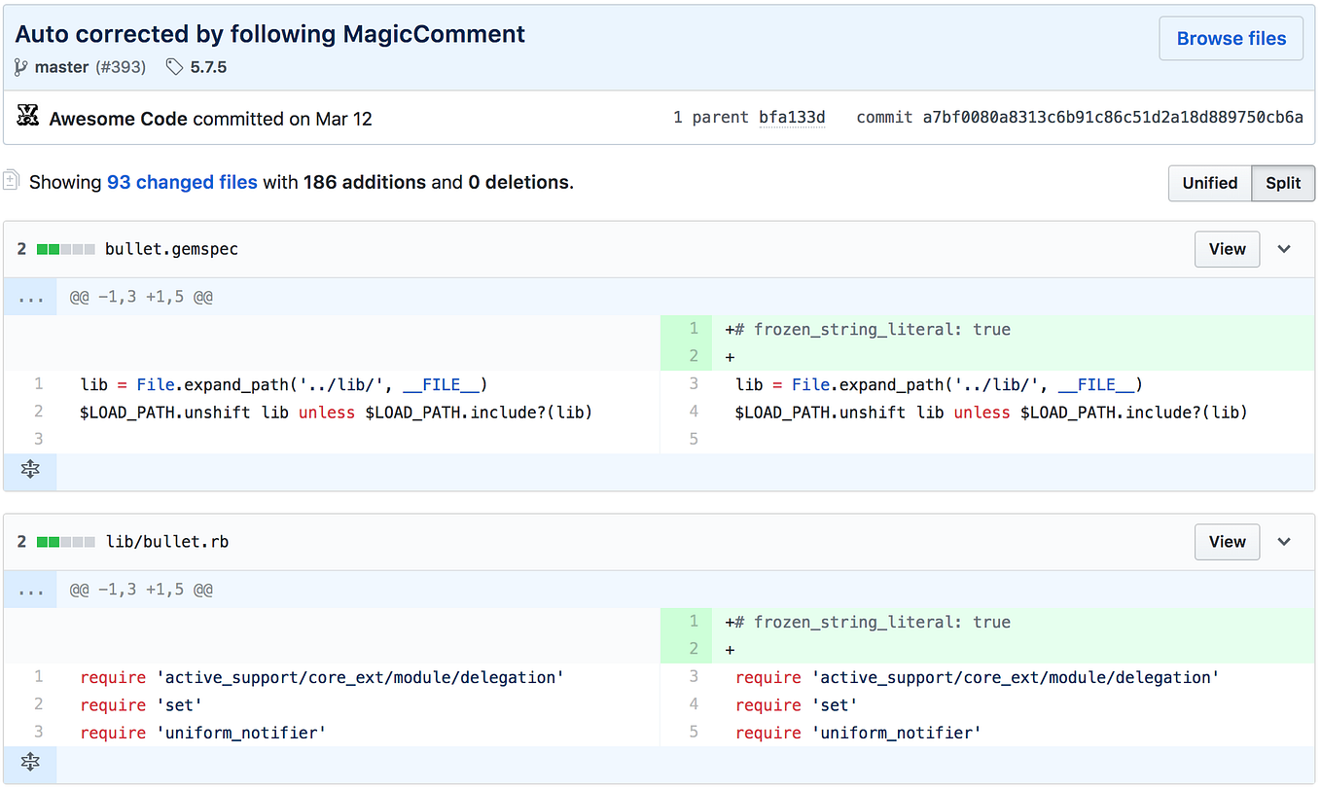
Task: Click the branch icon beside master
Action: 21,66
